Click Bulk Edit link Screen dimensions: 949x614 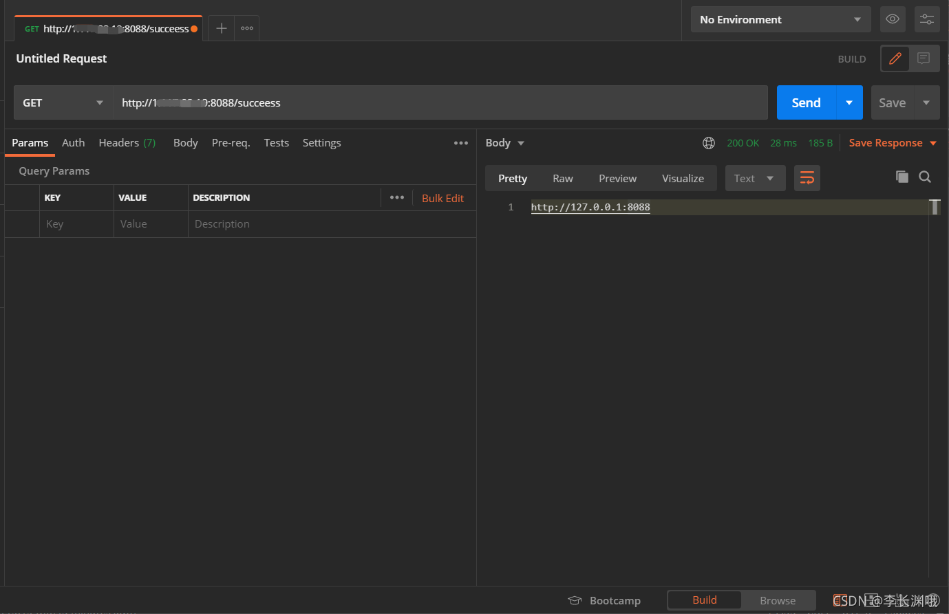tap(442, 198)
